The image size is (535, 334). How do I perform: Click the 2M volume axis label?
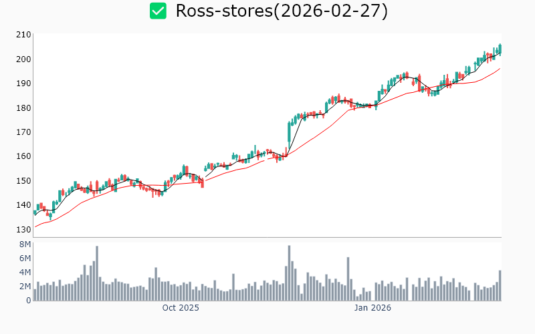(x=25, y=287)
